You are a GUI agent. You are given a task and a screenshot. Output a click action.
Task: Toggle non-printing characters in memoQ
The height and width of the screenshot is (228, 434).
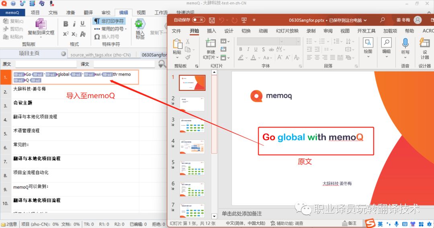coord(109,21)
